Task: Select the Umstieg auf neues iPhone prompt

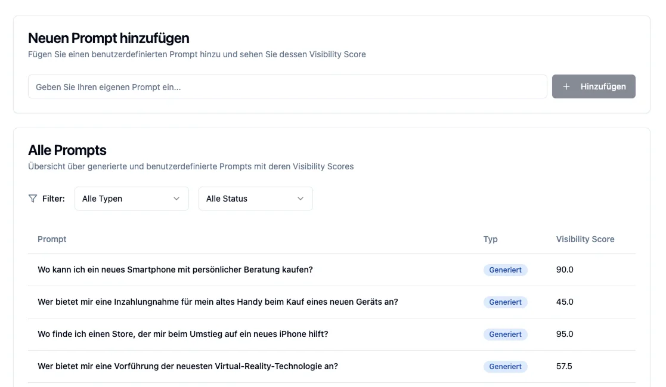Action: tap(182, 335)
